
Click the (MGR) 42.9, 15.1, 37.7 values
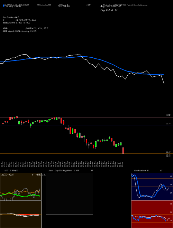[37, 28]
